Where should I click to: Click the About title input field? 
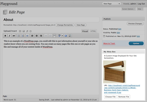[51, 19]
